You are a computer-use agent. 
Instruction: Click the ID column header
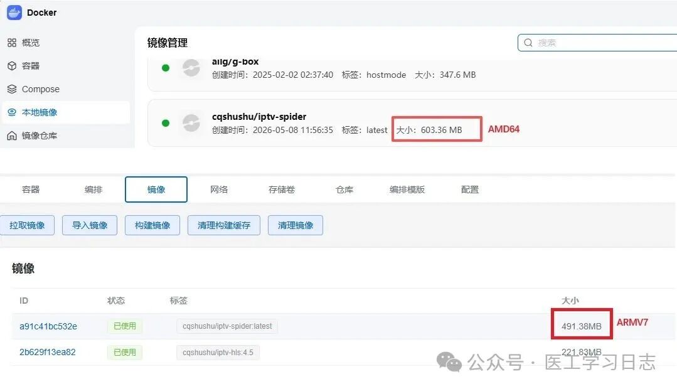point(24,301)
